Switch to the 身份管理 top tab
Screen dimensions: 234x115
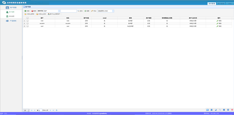coord(211,3)
